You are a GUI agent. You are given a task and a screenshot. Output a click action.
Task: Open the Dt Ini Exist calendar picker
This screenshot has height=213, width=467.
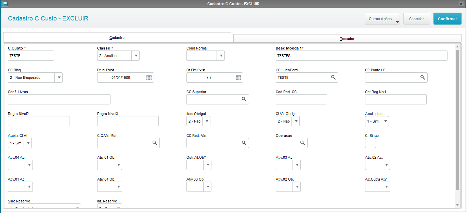[x=149, y=78]
